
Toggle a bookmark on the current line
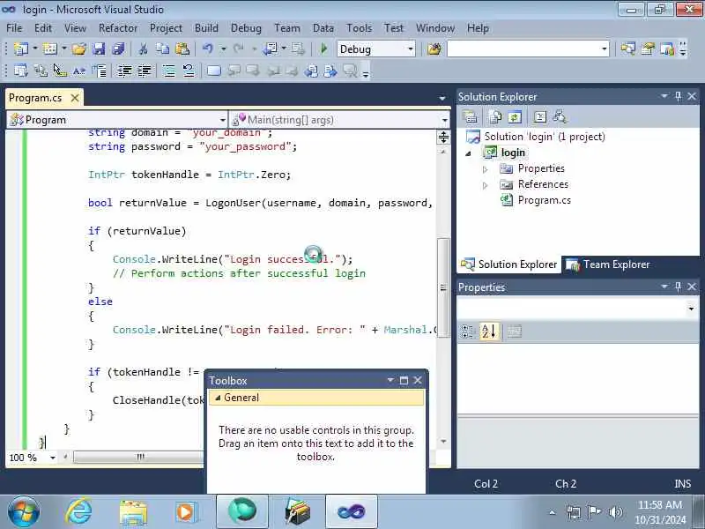tap(213, 71)
